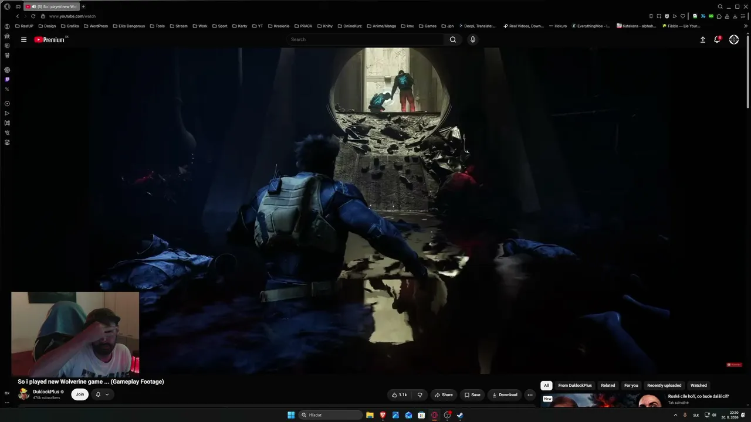Open the Stream bookmarks folder

click(178, 26)
